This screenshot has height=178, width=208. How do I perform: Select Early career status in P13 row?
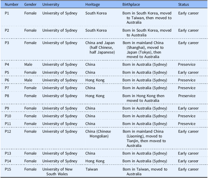188,153
